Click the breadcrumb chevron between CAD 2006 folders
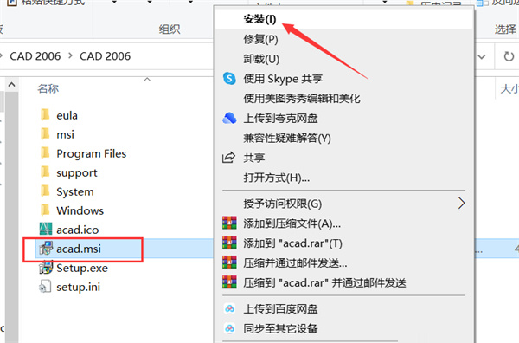 click(x=70, y=56)
